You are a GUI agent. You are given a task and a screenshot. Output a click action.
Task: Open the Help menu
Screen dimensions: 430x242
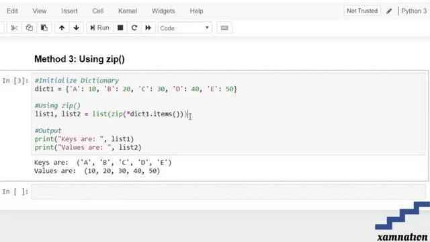(x=196, y=11)
